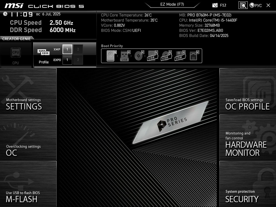Screen dimensions: 276x207
Task: Select the USB key boot device icon
Action: 125,56
